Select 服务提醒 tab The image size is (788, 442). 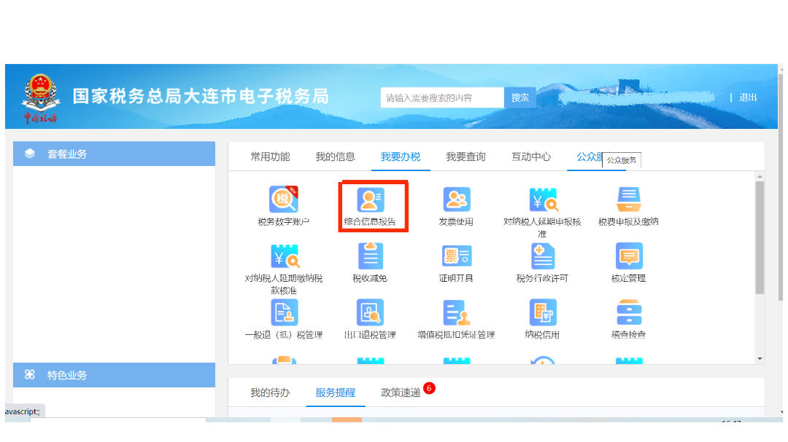335,392
